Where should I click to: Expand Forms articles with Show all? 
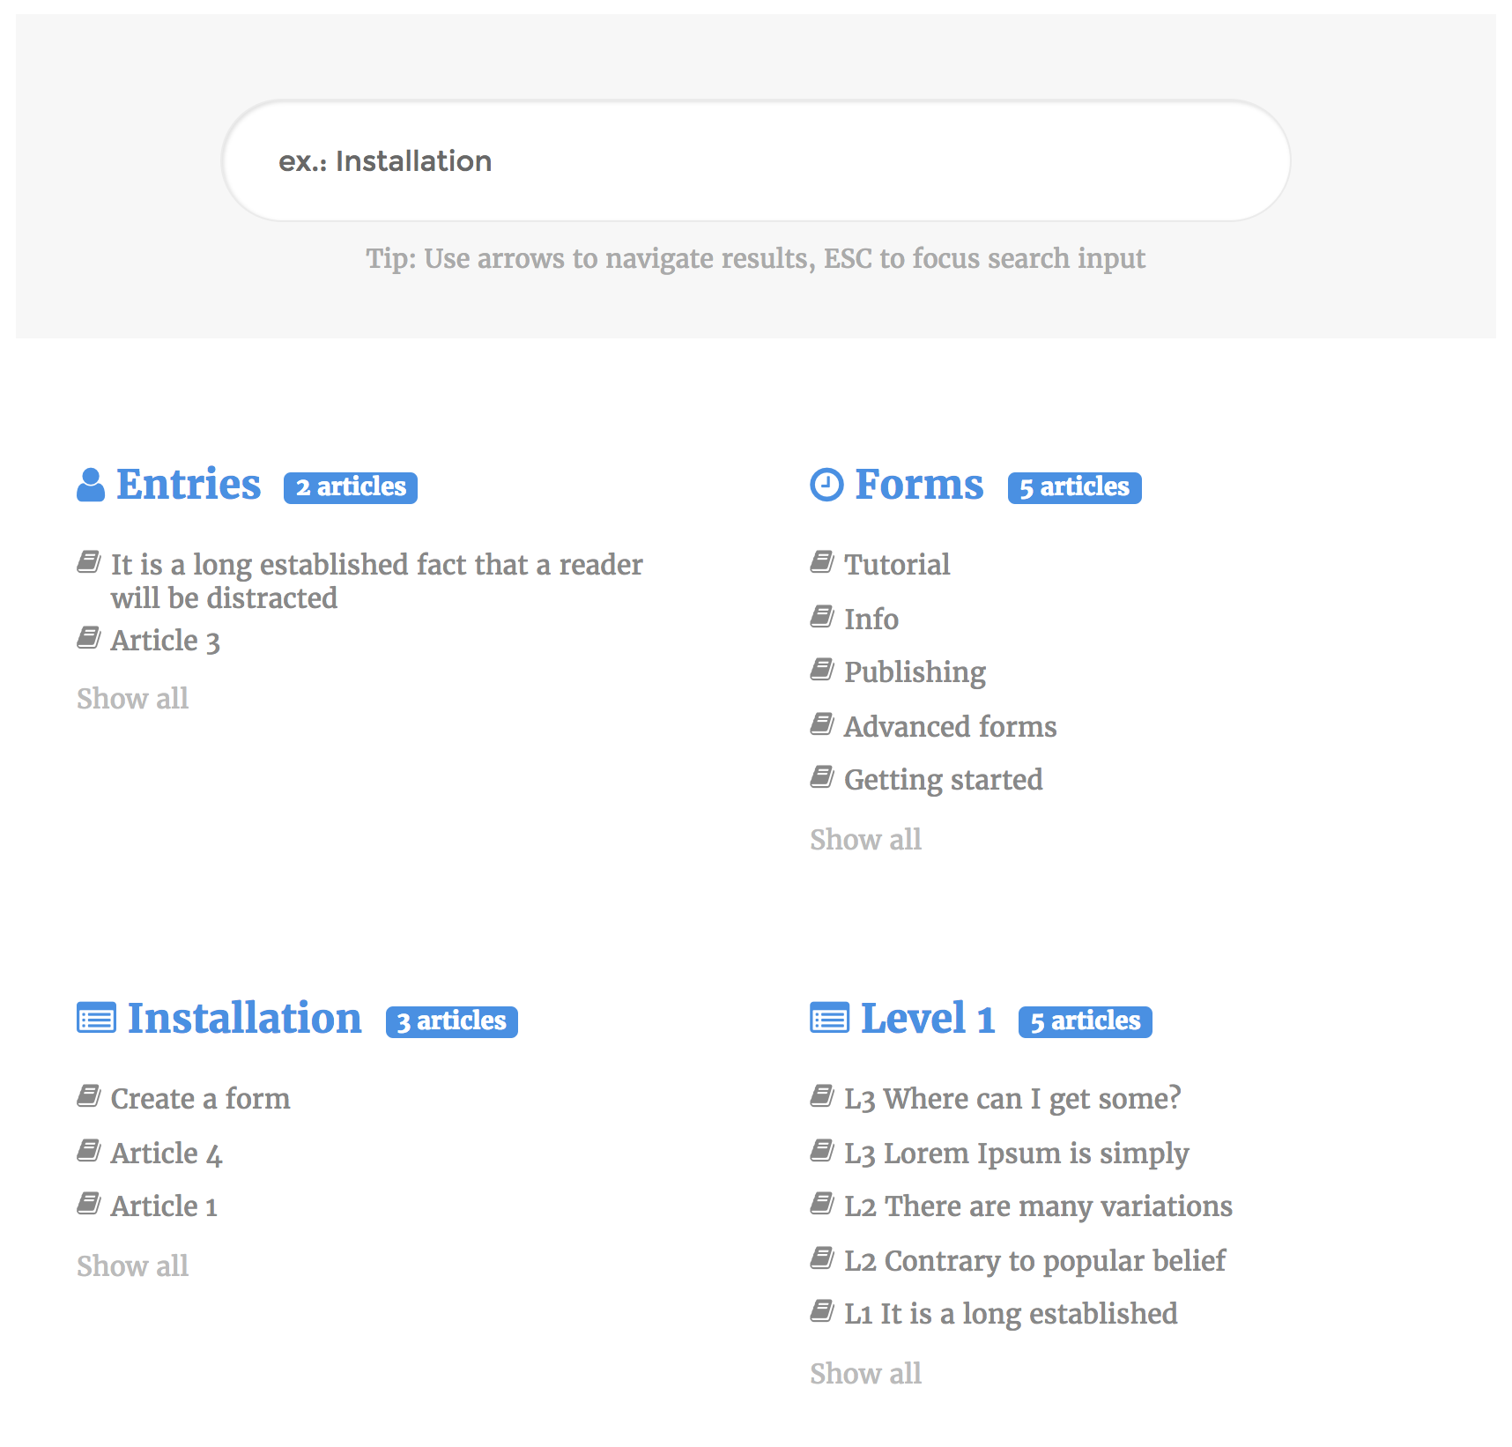tap(866, 839)
